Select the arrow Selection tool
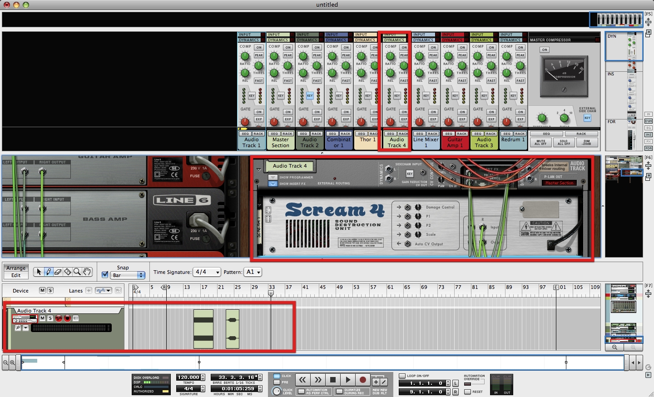This screenshot has height=397, width=654. [39, 272]
